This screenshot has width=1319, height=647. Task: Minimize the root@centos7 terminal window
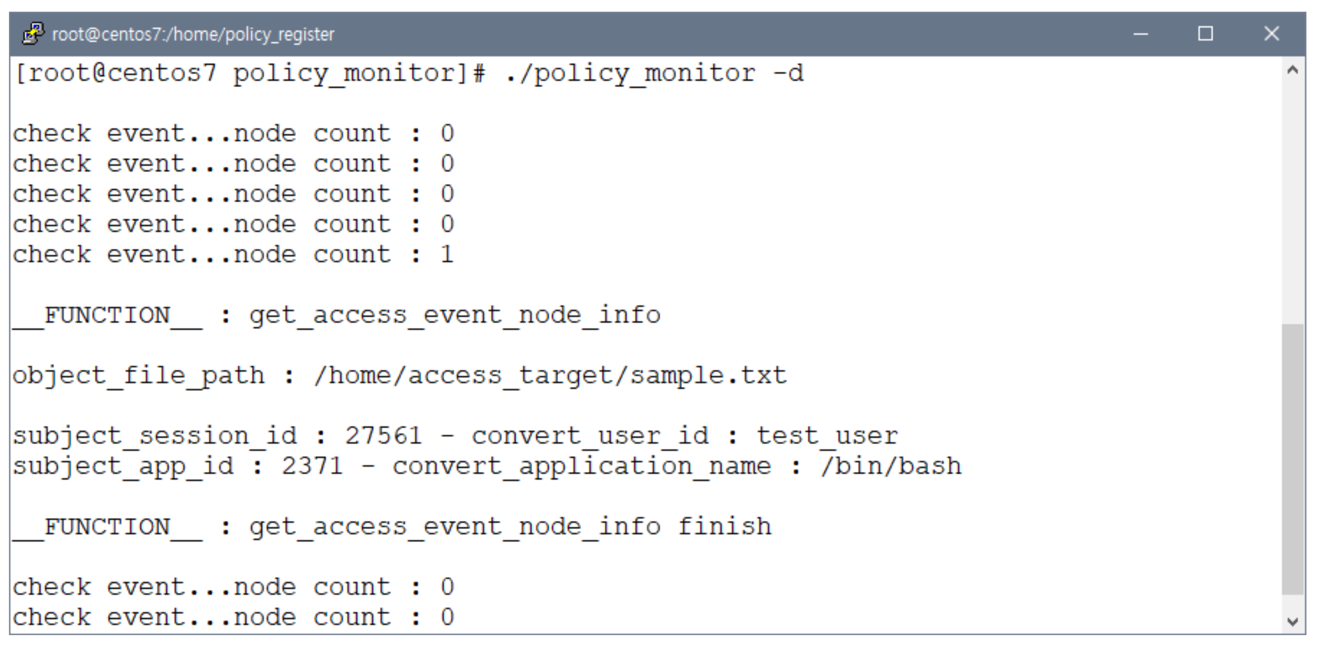(1140, 34)
